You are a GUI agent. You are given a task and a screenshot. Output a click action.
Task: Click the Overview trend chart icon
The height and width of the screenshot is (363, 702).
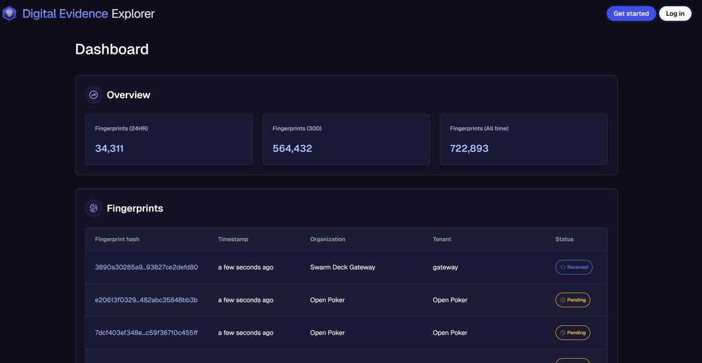[x=94, y=95]
